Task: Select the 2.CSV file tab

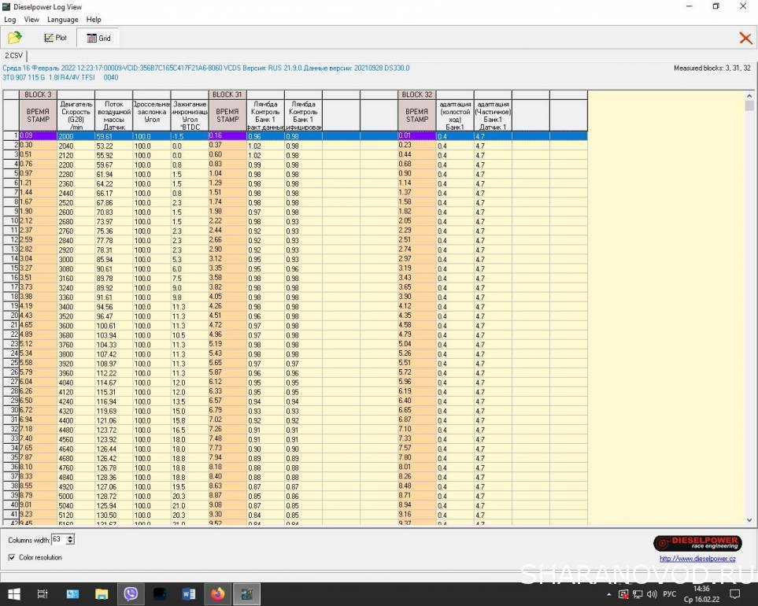Action: click(x=13, y=56)
